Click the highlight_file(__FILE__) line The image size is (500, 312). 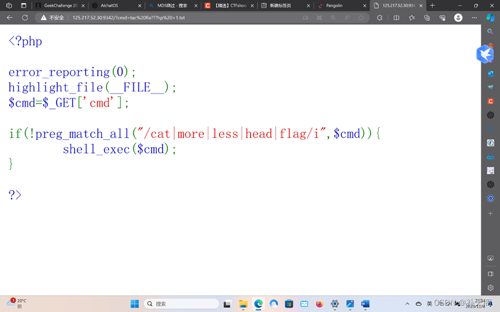pyautogui.click(x=92, y=88)
